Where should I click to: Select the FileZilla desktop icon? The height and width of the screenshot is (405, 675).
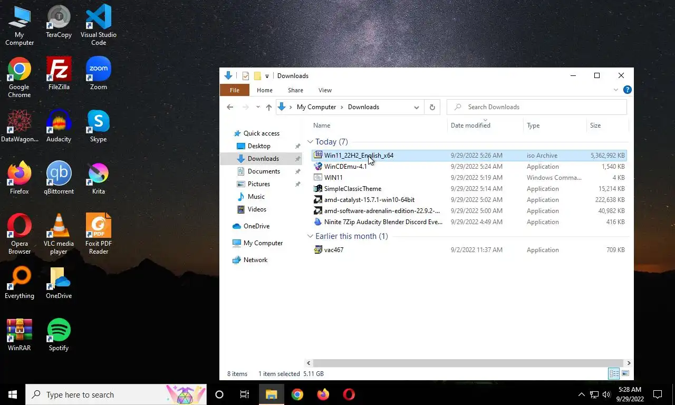pos(59,74)
